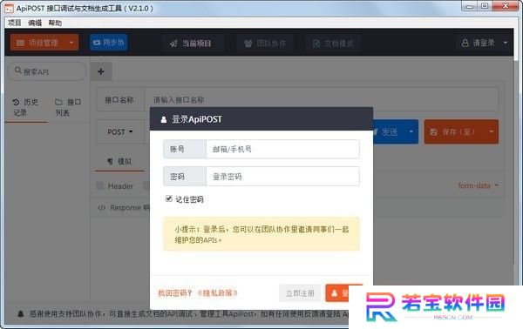Click the sync icon on 同步 button

tap(97, 43)
